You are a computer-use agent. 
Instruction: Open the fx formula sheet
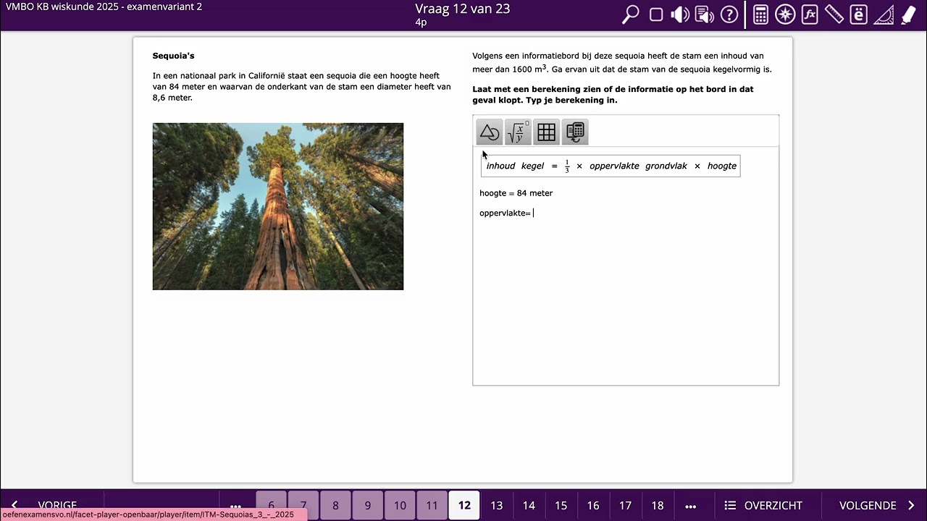(810, 14)
